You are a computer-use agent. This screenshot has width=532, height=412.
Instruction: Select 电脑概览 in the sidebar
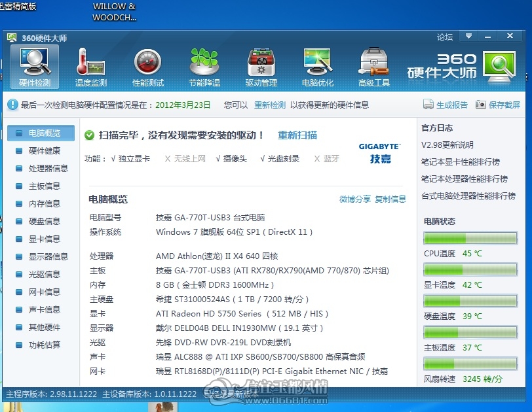(x=41, y=133)
